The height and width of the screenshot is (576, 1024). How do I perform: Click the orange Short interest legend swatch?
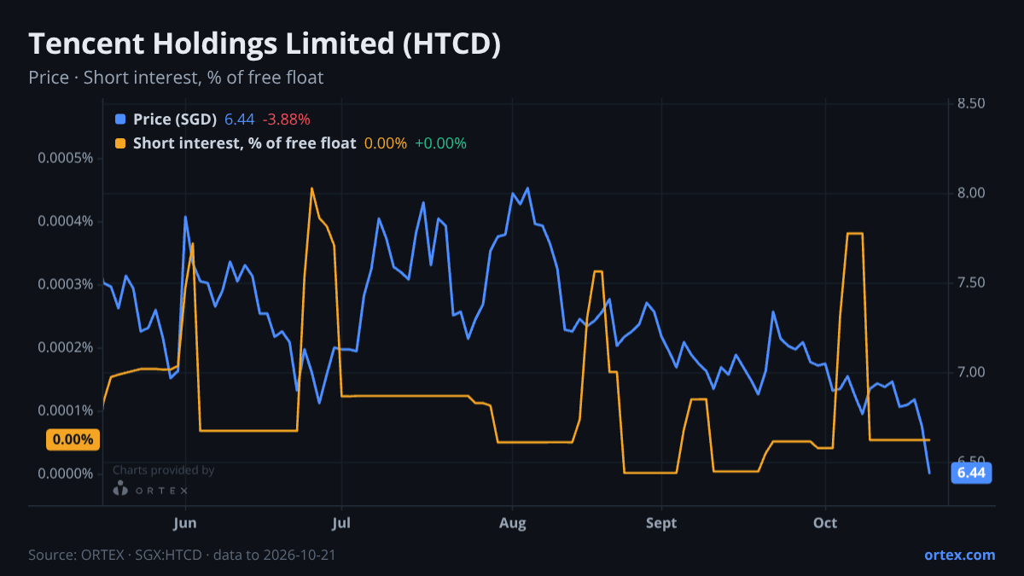(120, 143)
